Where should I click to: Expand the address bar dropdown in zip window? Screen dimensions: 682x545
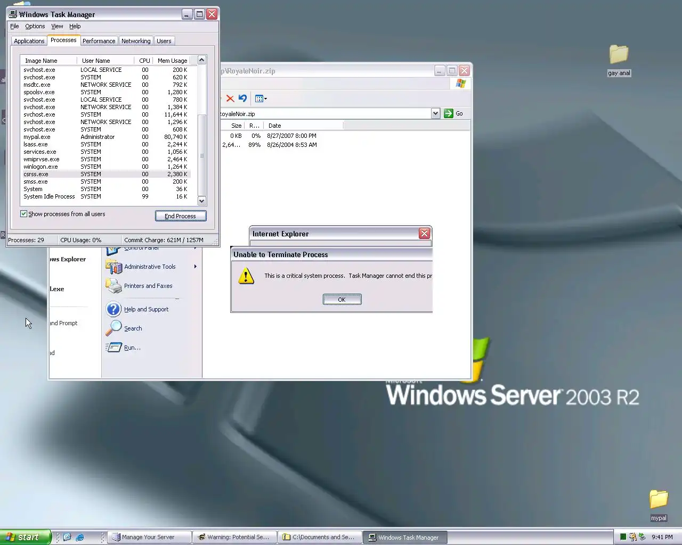[435, 113]
